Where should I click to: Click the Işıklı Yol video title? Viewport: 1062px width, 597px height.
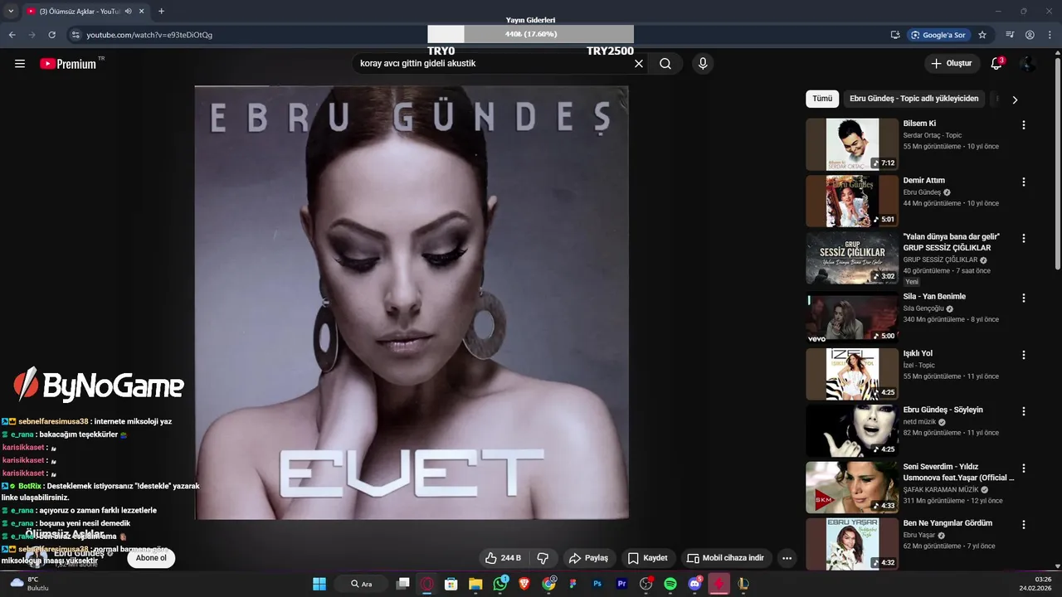point(918,353)
